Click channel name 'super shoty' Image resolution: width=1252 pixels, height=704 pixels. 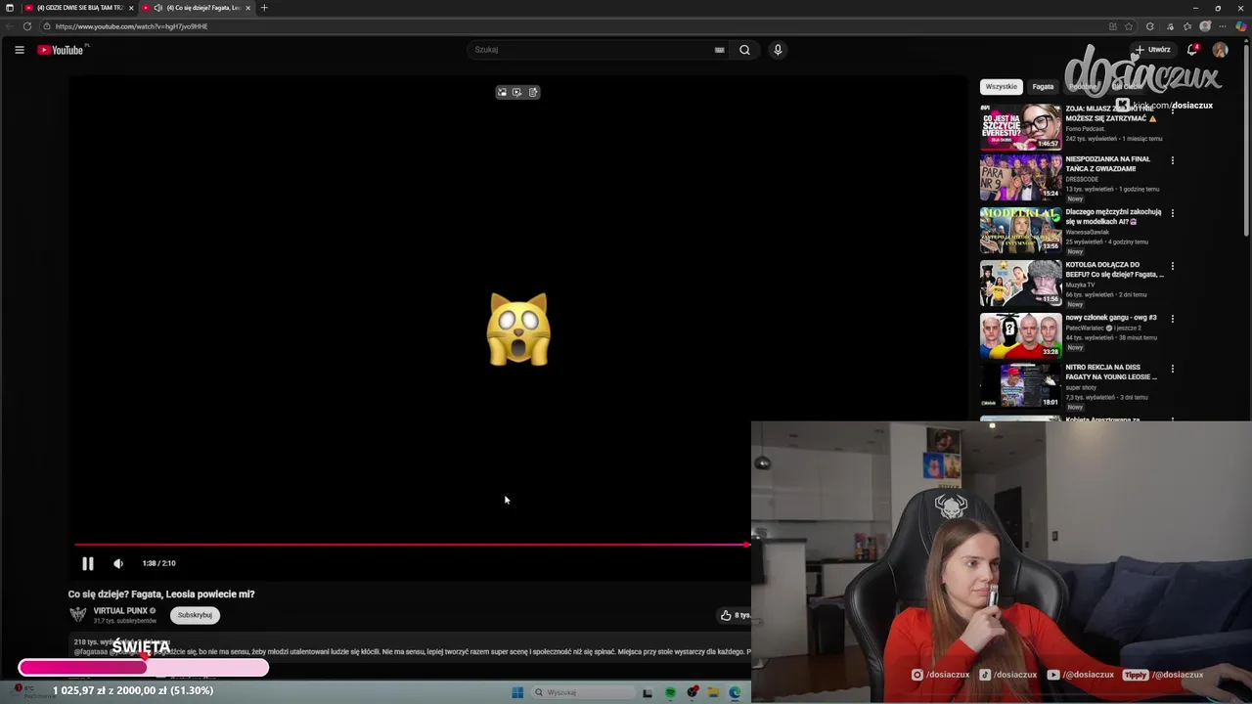tap(1081, 387)
